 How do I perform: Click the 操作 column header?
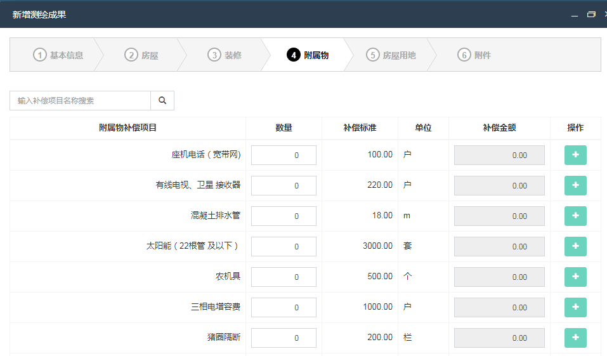pos(575,128)
